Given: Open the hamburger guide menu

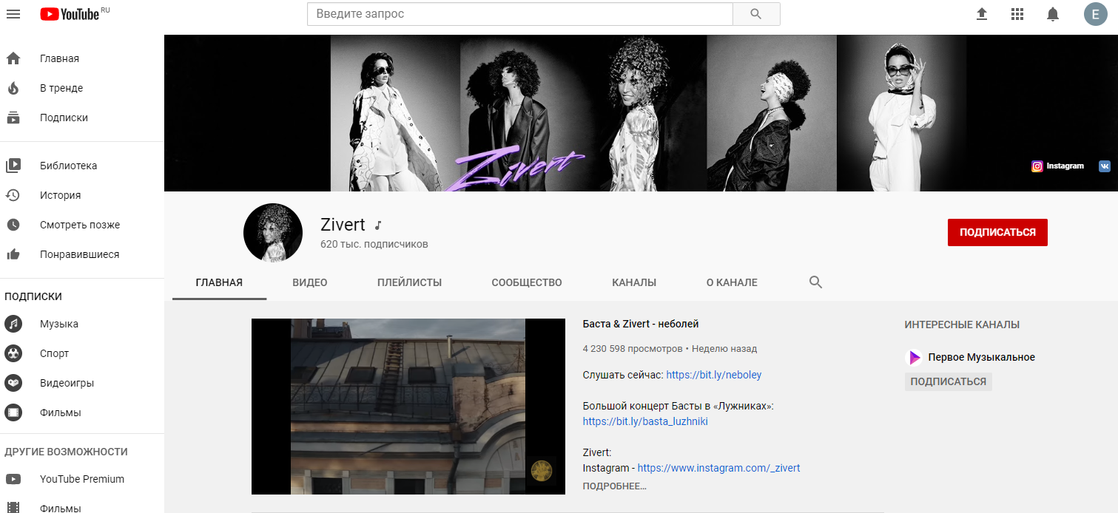Looking at the screenshot, I should [13, 14].
